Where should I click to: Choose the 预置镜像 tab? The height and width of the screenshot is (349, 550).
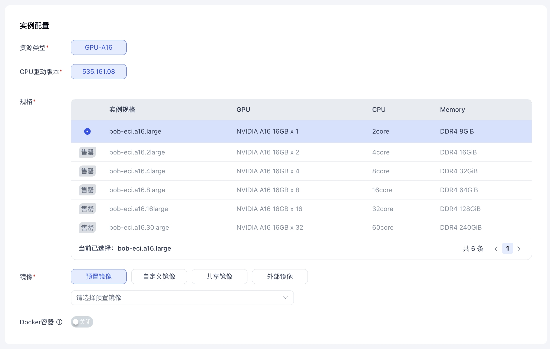(99, 276)
